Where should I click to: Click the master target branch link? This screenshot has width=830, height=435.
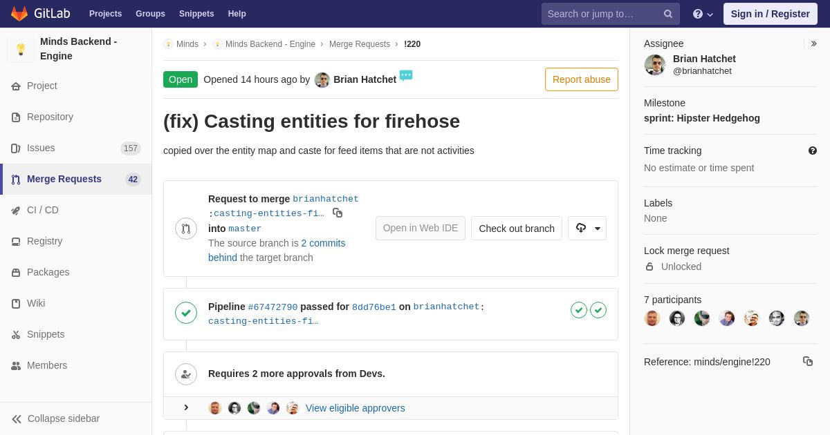pos(245,229)
